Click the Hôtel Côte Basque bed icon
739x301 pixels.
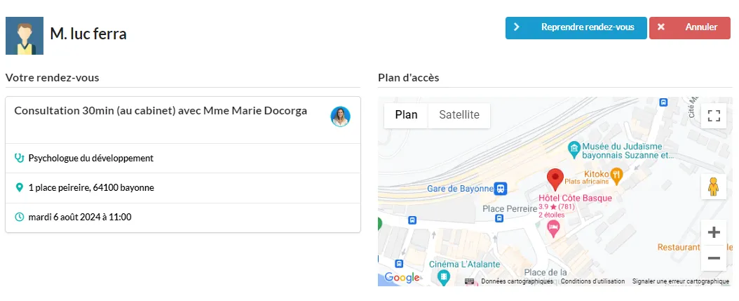tap(553, 227)
